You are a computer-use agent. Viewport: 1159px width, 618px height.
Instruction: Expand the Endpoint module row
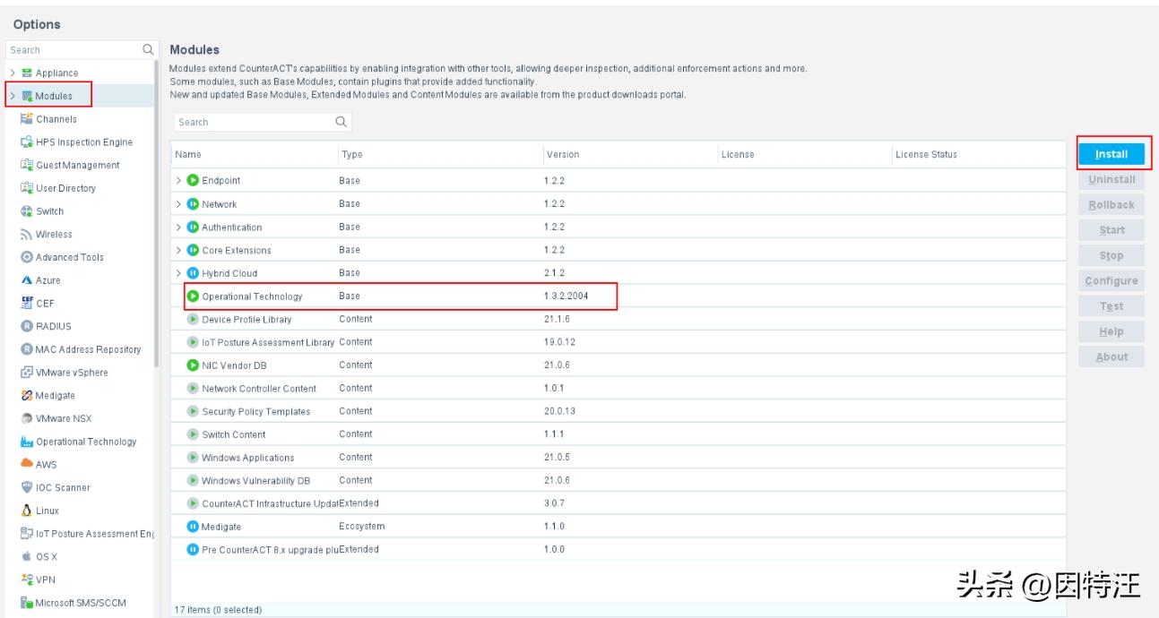[177, 181]
